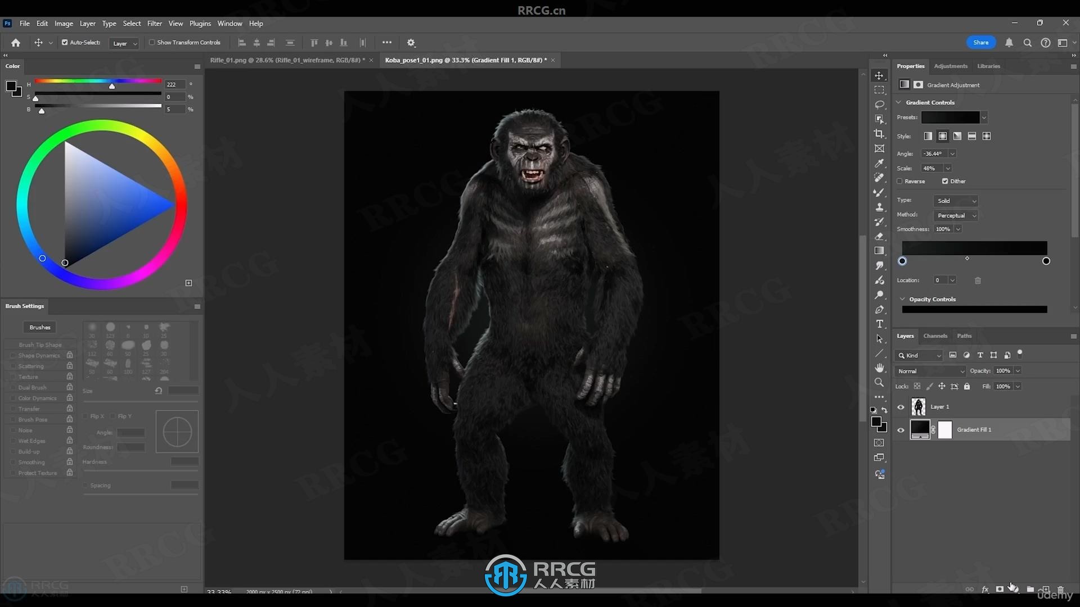Select Brush Tip Shape option

pyautogui.click(x=40, y=345)
